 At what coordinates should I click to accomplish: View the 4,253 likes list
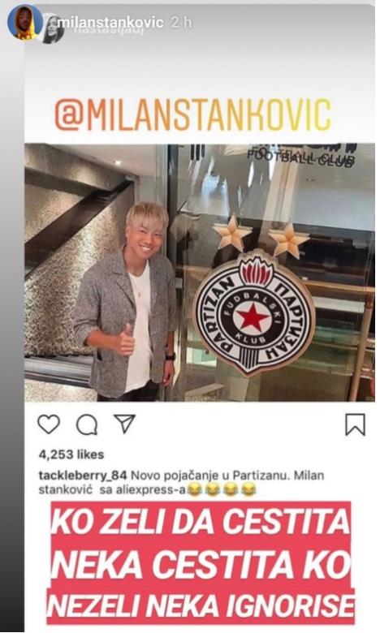71,454
